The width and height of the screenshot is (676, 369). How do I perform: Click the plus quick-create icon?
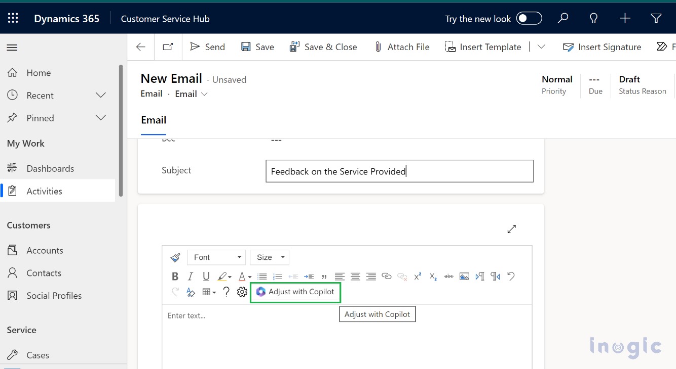[x=625, y=19]
